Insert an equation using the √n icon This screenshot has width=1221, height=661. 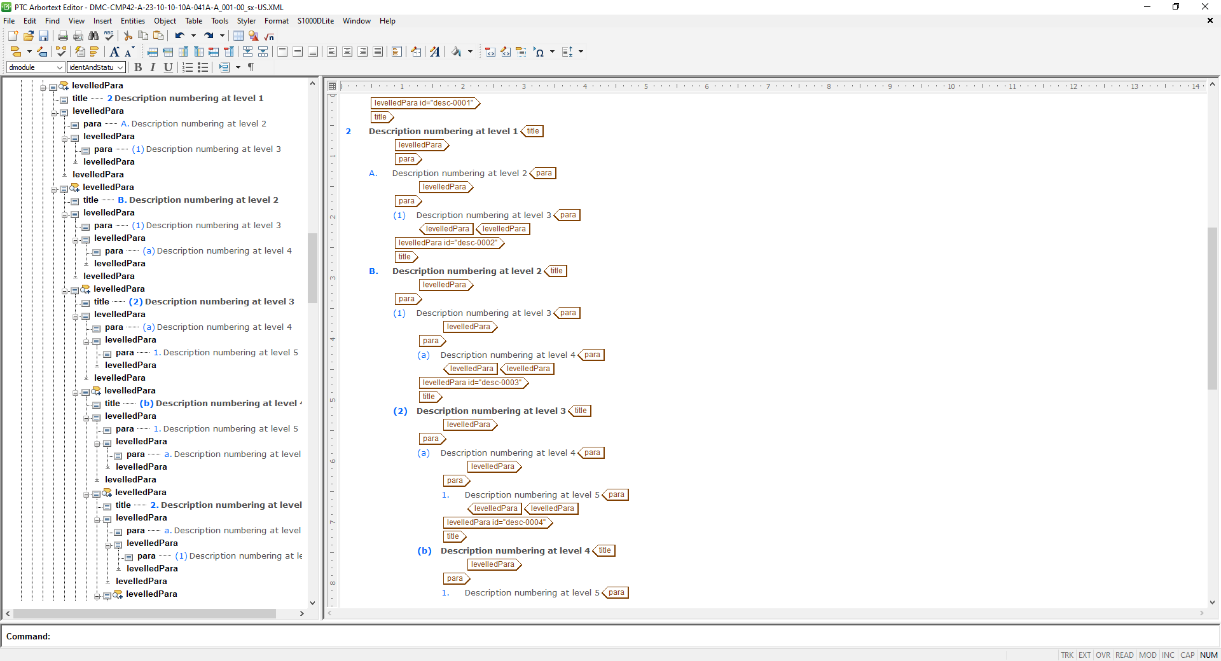[268, 37]
